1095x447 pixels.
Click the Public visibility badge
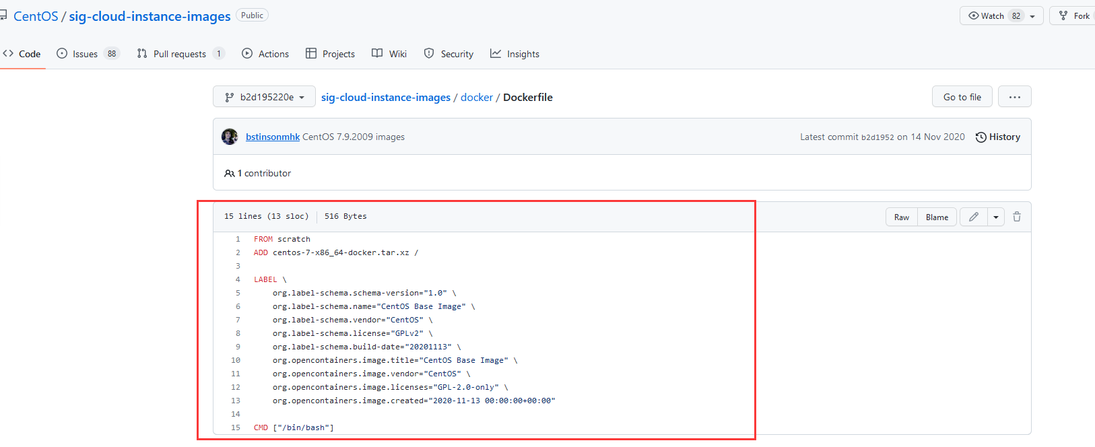pos(252,15)
